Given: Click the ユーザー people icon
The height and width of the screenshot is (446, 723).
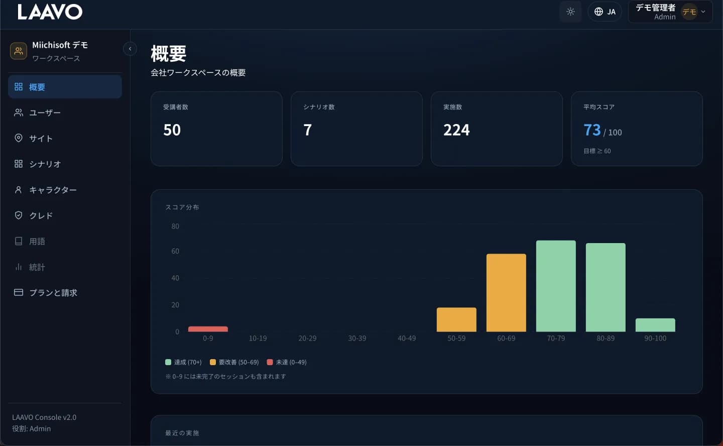Looking at the screenshot, I should (x=19, y=113).
